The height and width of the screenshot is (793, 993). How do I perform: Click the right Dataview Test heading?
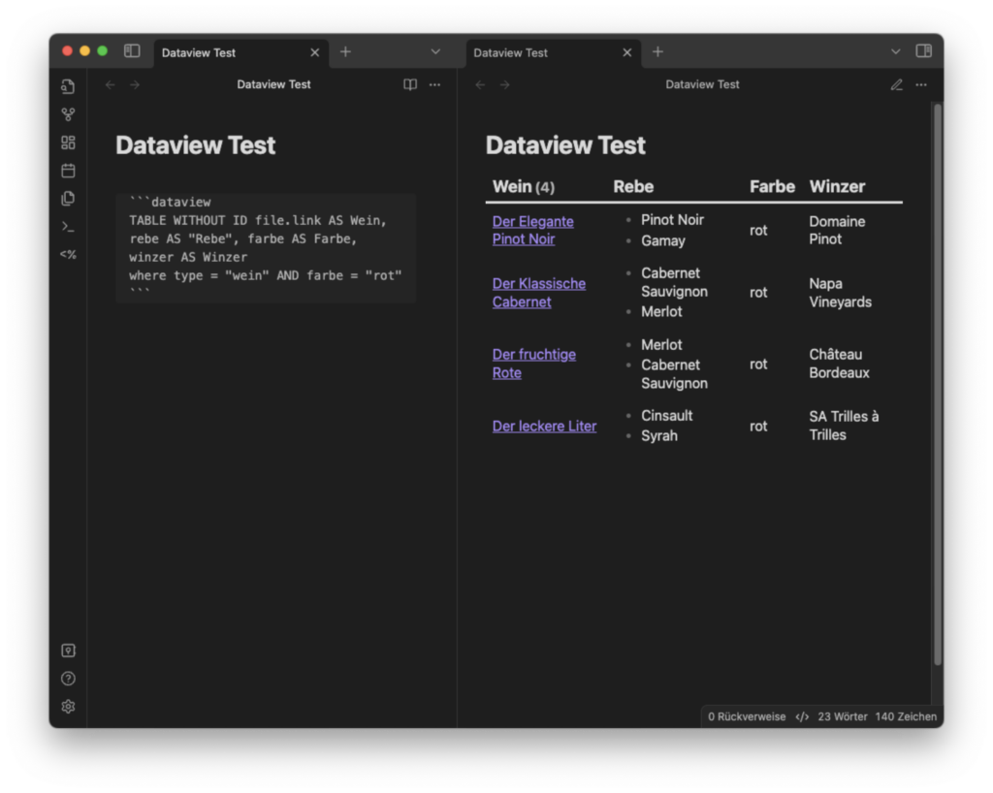pyautogui.click(x=565, y=145)
